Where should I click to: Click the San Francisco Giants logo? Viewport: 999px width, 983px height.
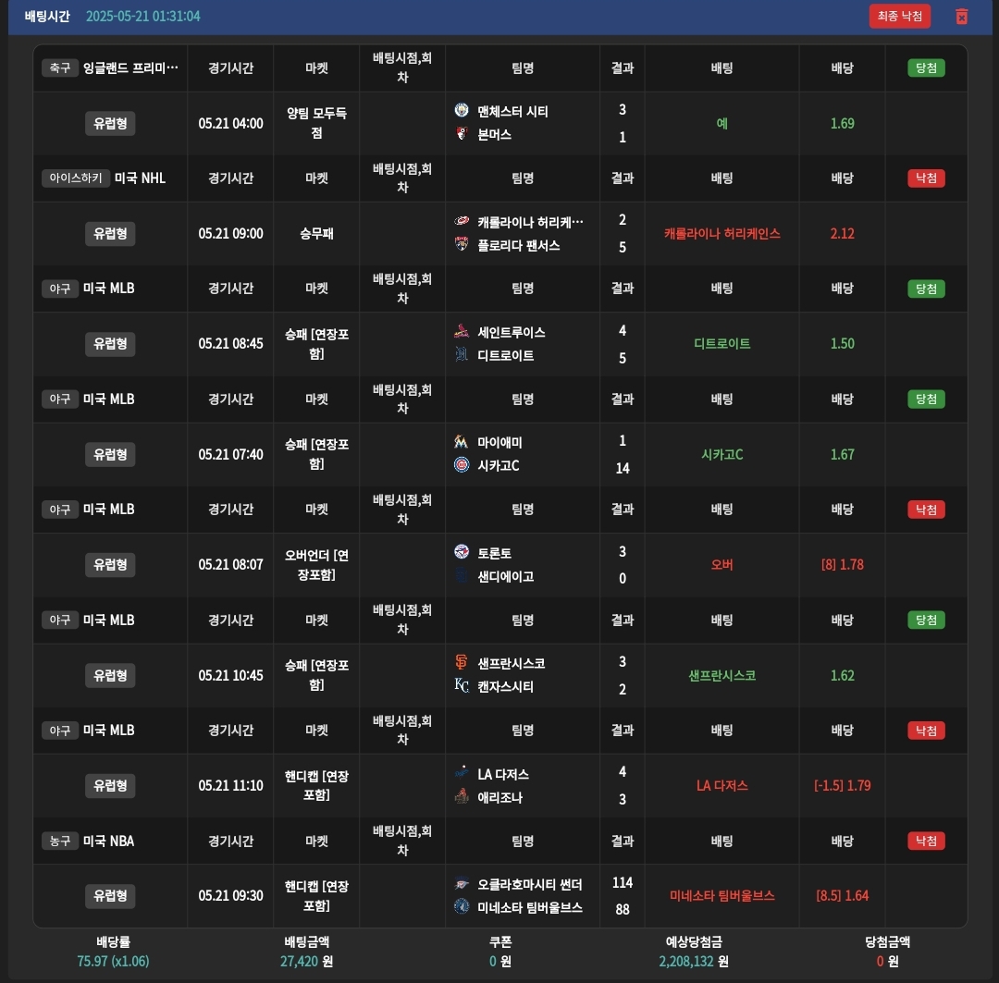click(x=462, y=663)
